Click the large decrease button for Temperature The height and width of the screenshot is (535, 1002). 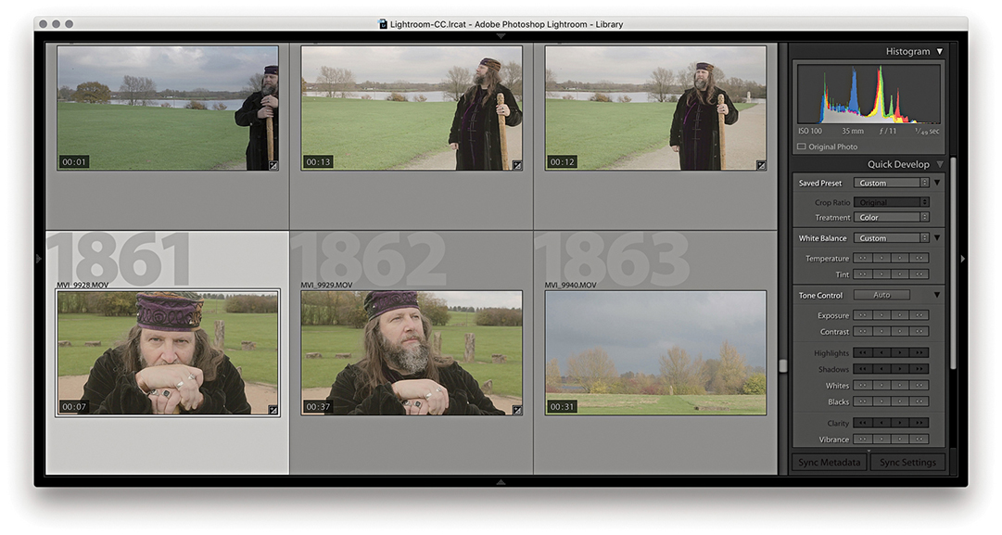click(863, 259)
